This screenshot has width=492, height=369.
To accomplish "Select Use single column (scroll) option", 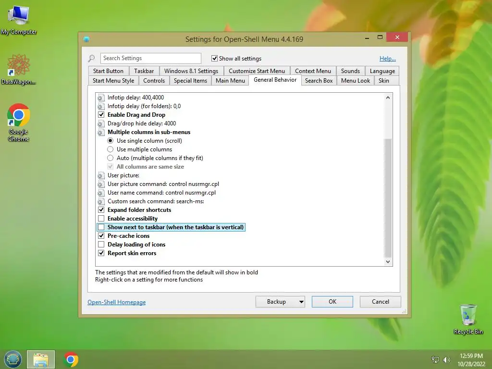I will (110, 141).
